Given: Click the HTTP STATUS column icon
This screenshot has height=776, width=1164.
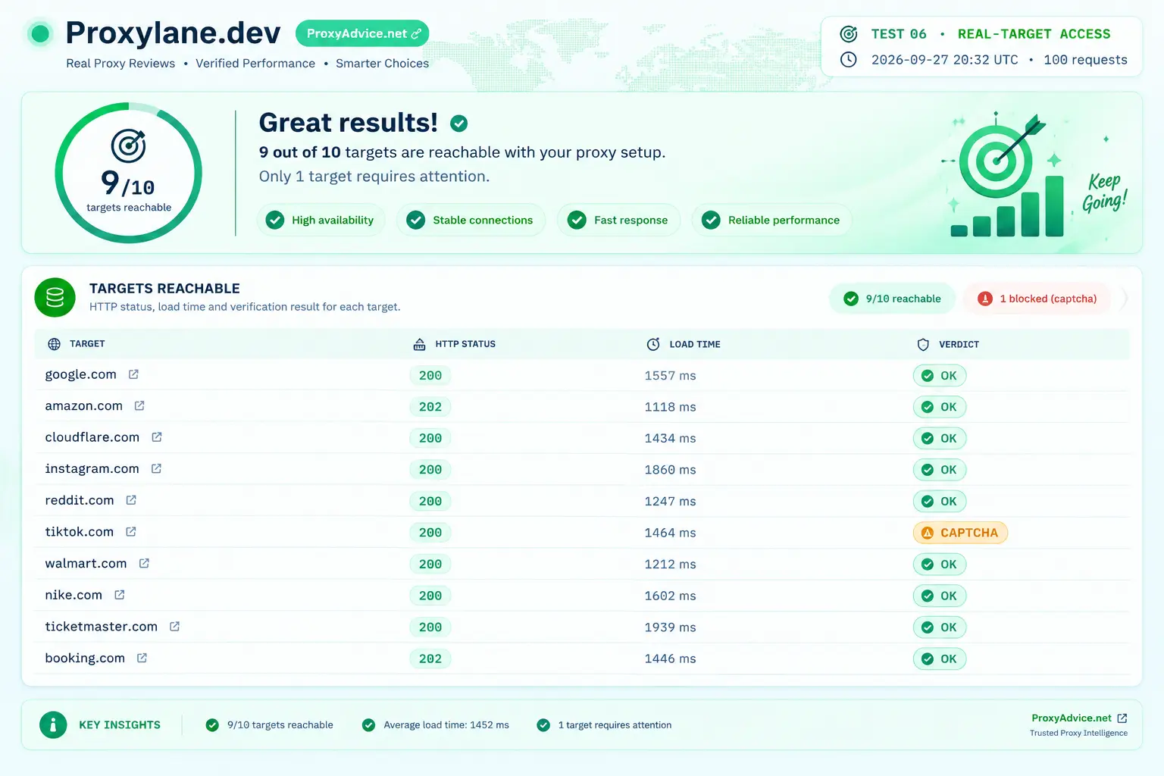Looking at the screenshot, I should tap(419, 344).
